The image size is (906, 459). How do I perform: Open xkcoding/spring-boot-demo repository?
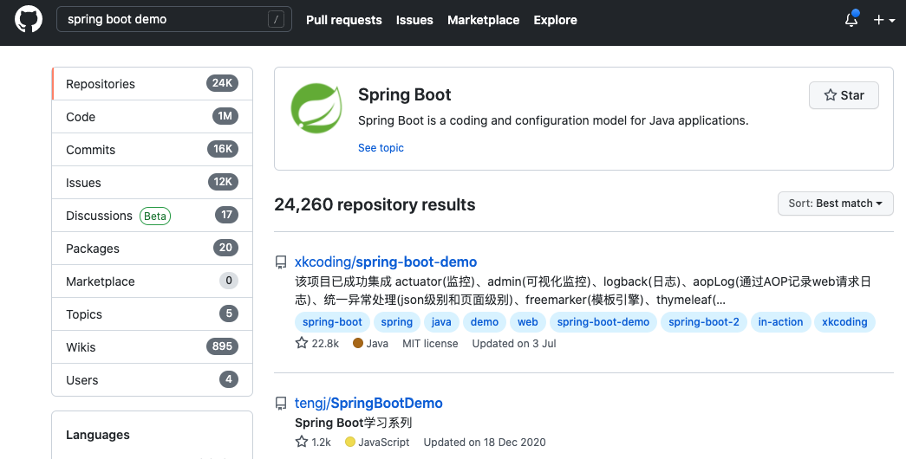386,262
